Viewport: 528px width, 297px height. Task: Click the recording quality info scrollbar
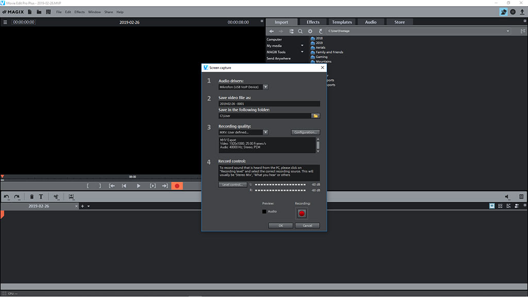pos(318,145)
